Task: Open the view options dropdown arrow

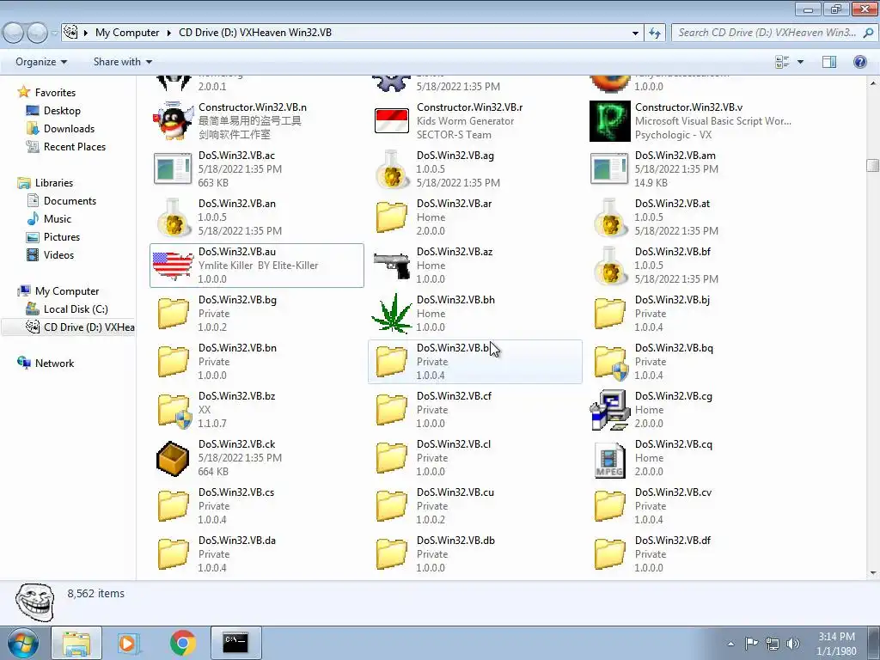Action: pyautogui.click(x=800, y=62)
